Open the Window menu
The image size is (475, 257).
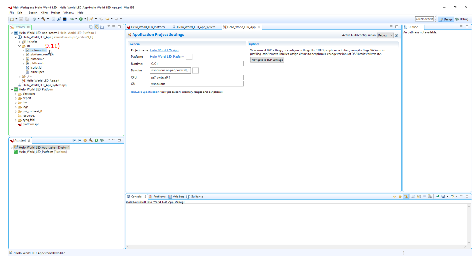[x=69, y=13]
